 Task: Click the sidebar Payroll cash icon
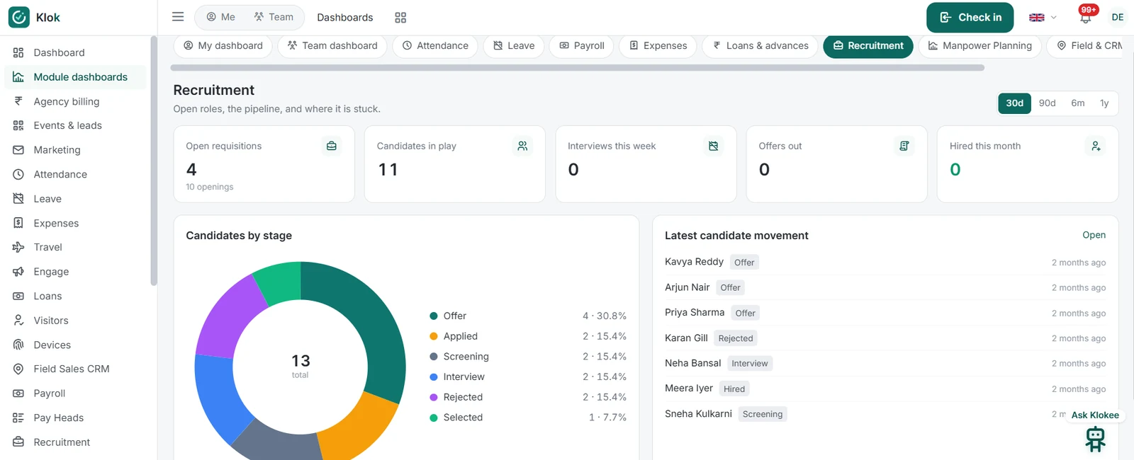tap(18, 393)
